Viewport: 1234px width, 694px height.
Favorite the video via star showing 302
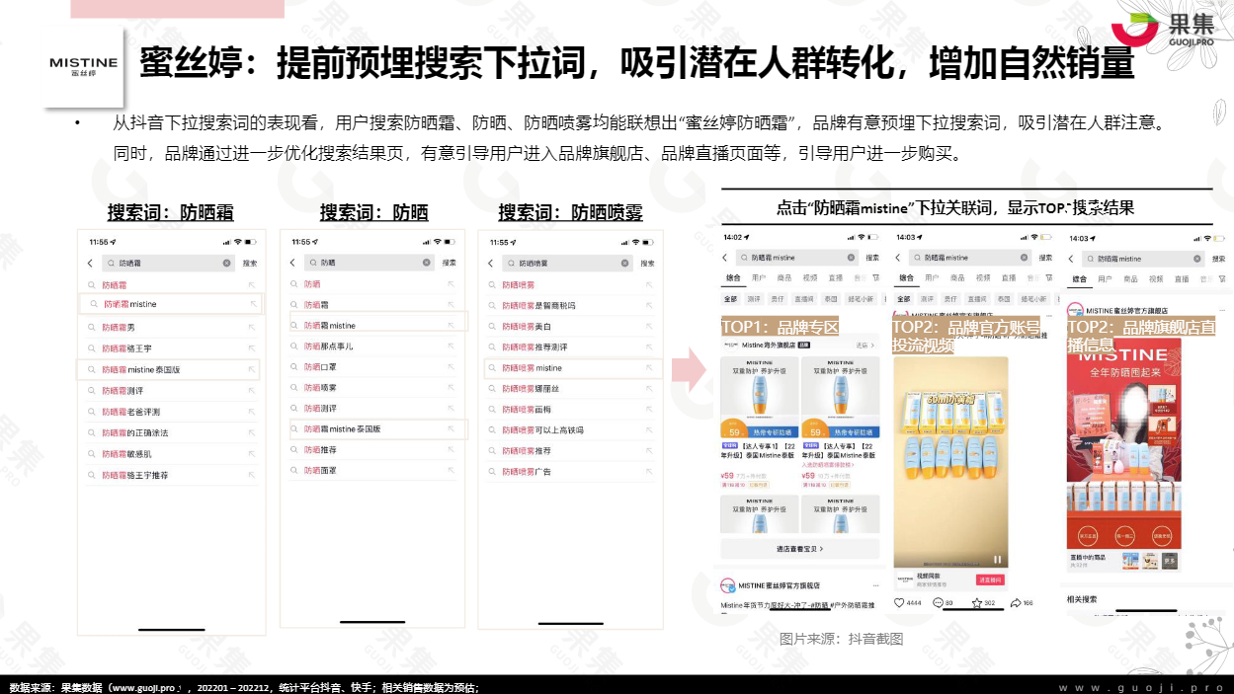[977, 602]
